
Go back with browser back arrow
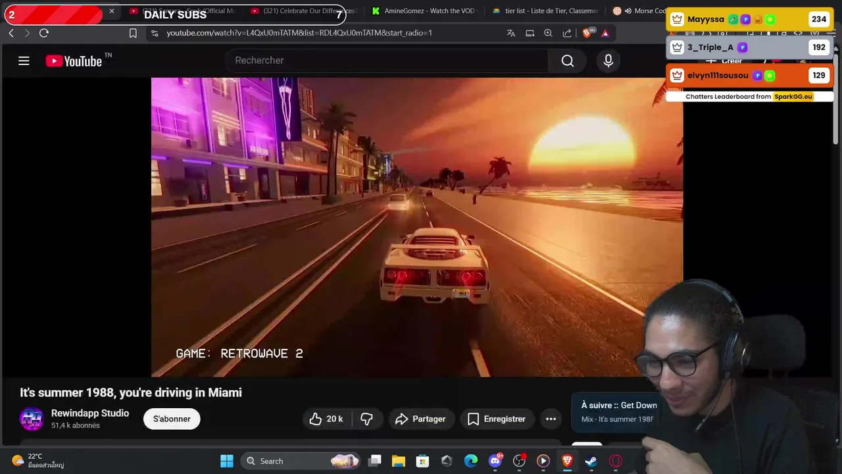(x=11, y=33)
